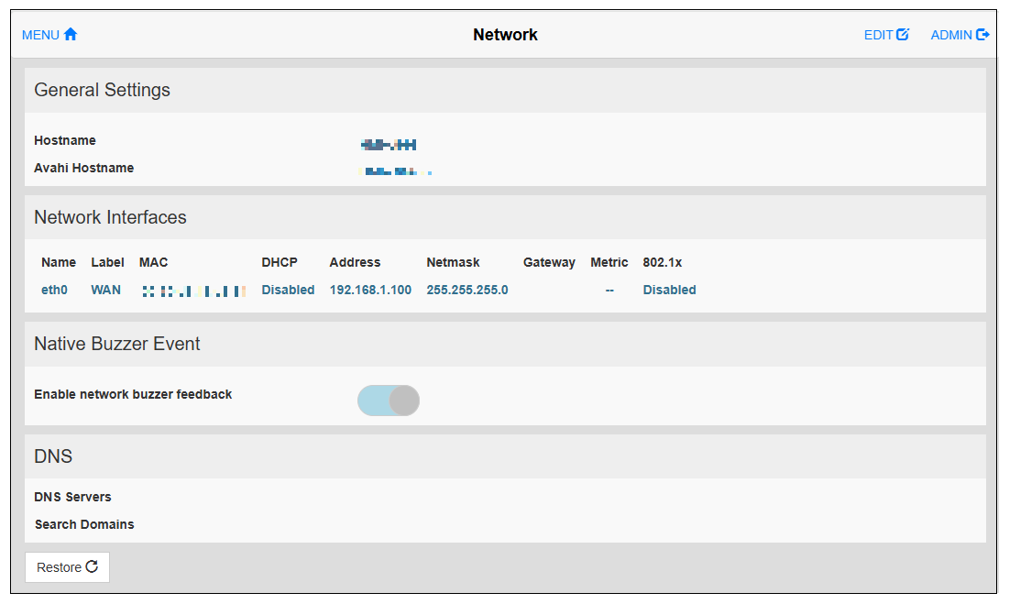Click the ADMIN text link

[951, 35]
